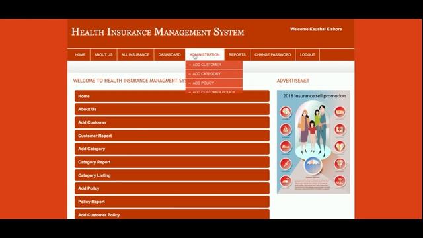Screen dimensions: 423x238
Task: Open Category Report dashboard bar
Action: [172, 162]
